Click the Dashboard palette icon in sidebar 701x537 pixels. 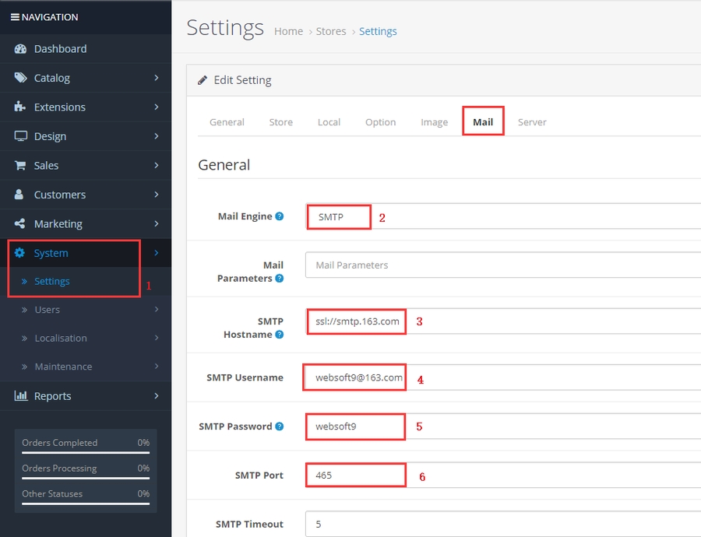(20, 49)
